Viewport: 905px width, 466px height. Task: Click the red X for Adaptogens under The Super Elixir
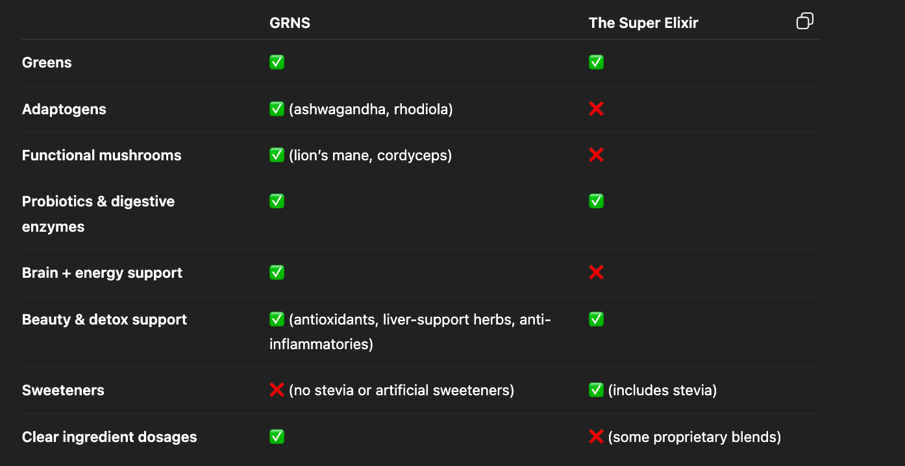click(x=596, y=108)
